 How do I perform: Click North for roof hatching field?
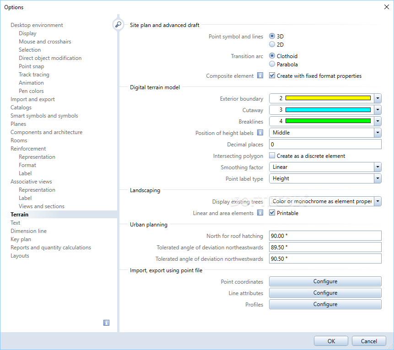click(325, 236)
